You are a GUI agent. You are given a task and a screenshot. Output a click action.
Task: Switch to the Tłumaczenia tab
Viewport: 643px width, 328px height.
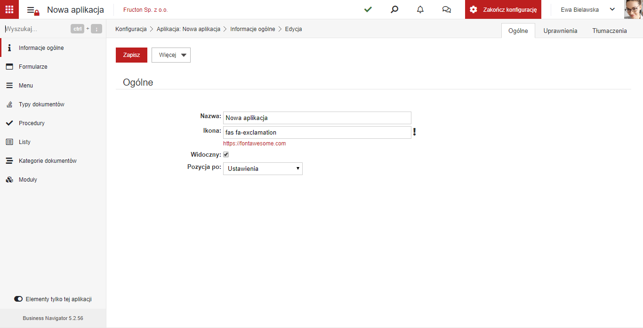point(610,31)
